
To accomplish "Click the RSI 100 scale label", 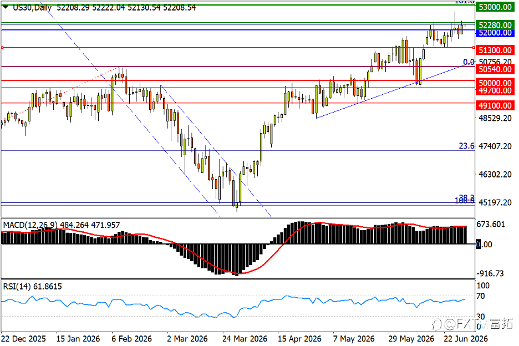I will coord(483,286).
